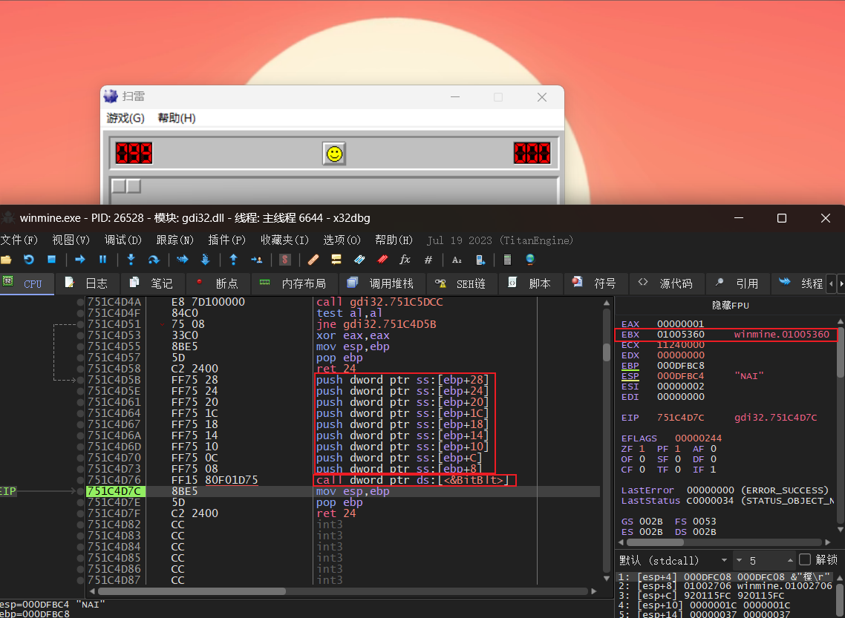Open the patches bandage icon
845x618 pixels.
(x=313, y=260)
